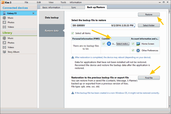This screenshot has width=171, height=114.
Task: Click scrollbar up arrow in right panel
Action: (170, 11)
